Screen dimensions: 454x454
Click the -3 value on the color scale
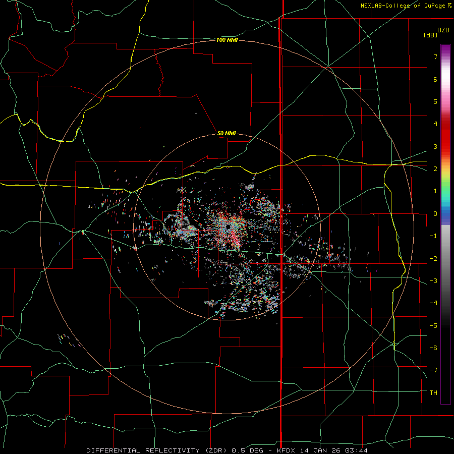pos(433,281)
